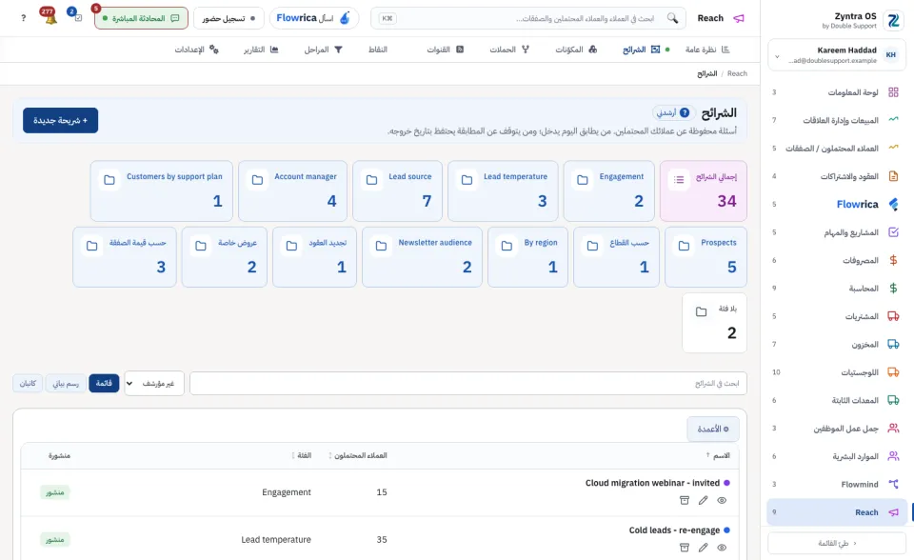Click the sales trend icon in sidebar
The height and width of the screenshot is (560, 914).
pyautogui.click(x=893, y=120)
